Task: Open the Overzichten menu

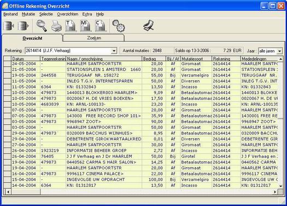Action: (x=68, y=14)
